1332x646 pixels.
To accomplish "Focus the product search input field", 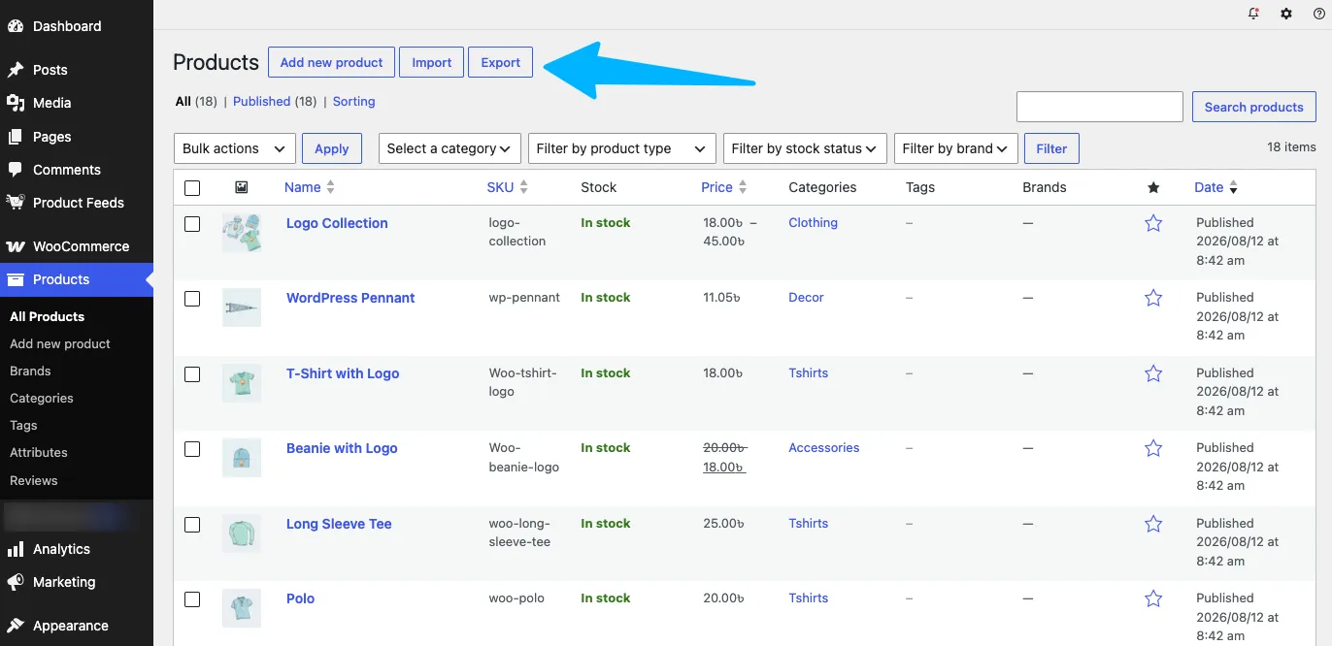I will [1100, 107].
